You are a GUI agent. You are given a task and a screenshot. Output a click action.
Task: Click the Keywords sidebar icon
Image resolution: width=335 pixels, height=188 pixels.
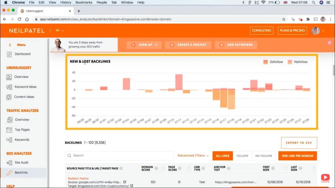tap(9, 140)
